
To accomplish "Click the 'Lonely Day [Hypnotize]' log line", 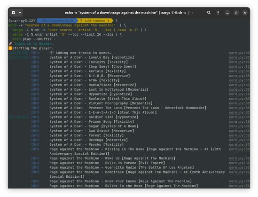I will pos(92,57).
